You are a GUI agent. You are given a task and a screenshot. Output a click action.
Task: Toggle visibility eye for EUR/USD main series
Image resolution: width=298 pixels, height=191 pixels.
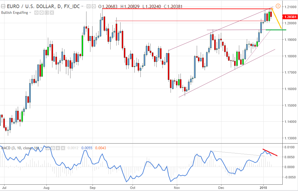click(89, 6)
